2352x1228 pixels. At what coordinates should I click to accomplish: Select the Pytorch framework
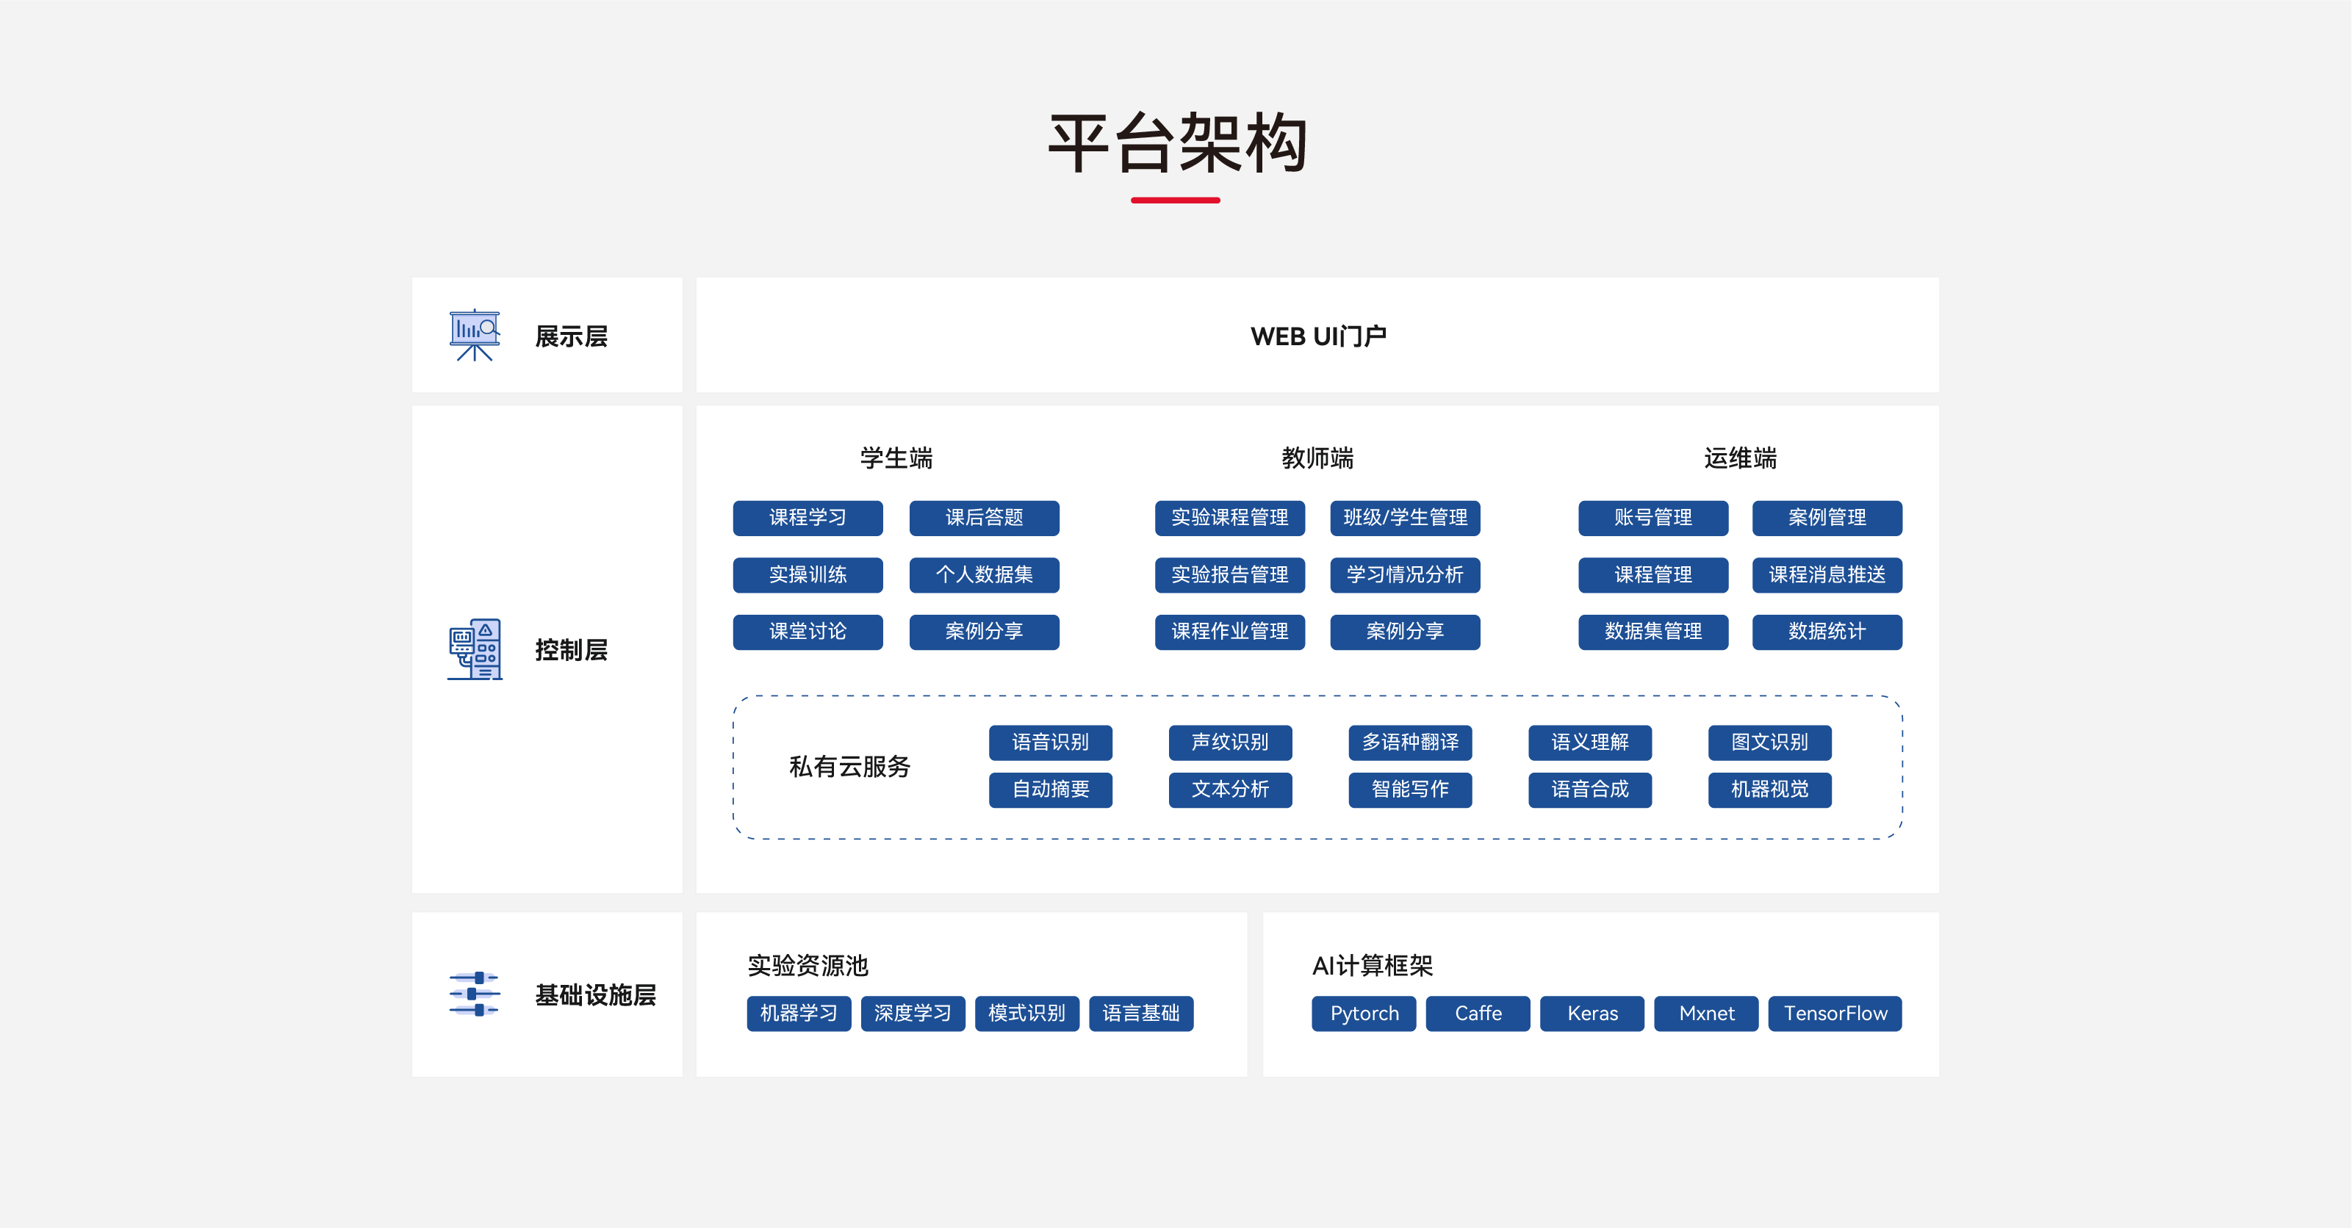pyautogui.click(x=1364, y=1014)
